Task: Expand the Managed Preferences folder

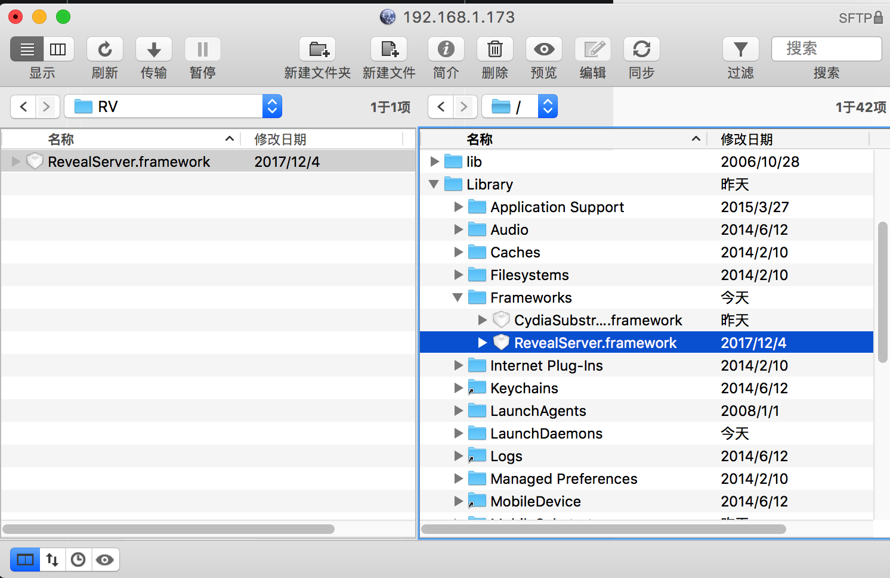Action: 458,478
